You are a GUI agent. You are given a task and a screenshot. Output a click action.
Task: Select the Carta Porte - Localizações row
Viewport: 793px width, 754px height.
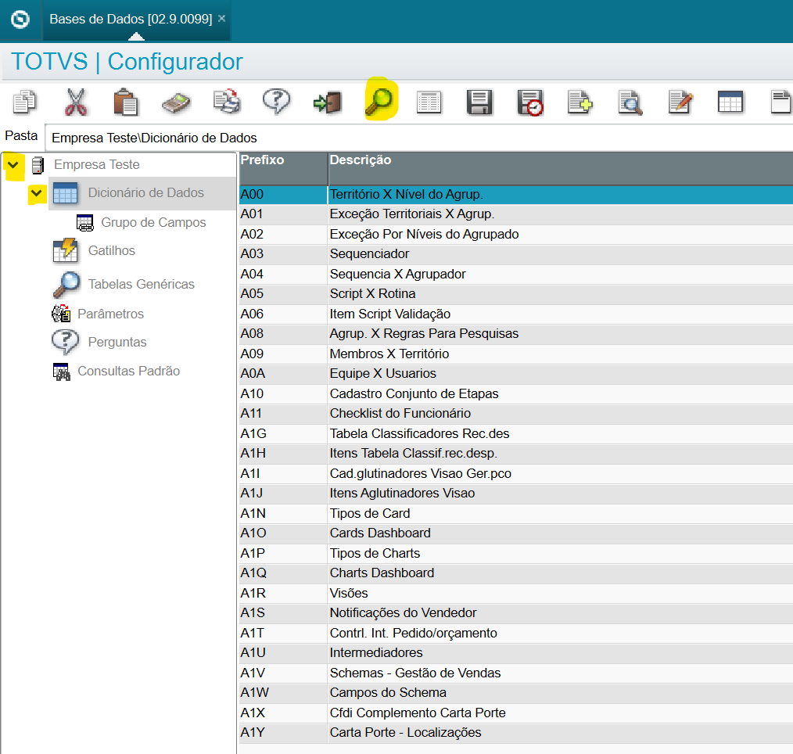[516, 733]
